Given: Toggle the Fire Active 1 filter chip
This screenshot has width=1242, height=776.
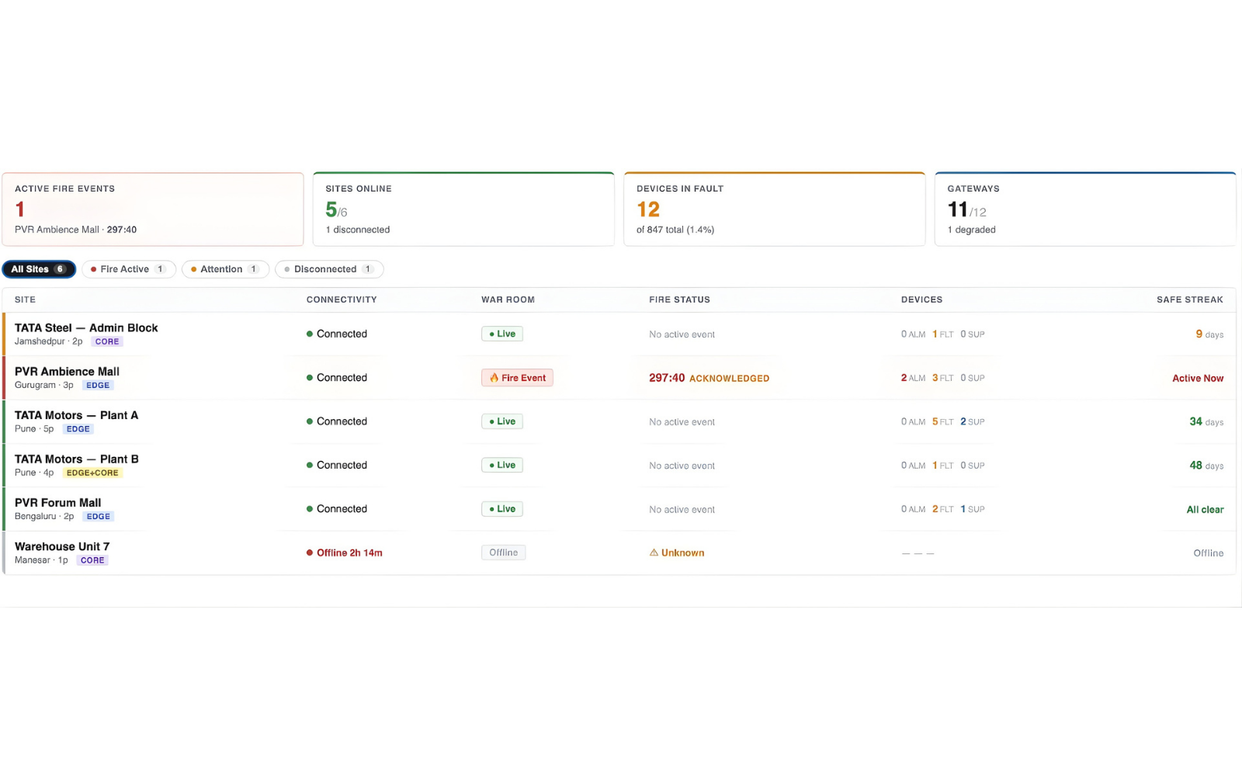Looking at the screenshot, I should 127,269.
